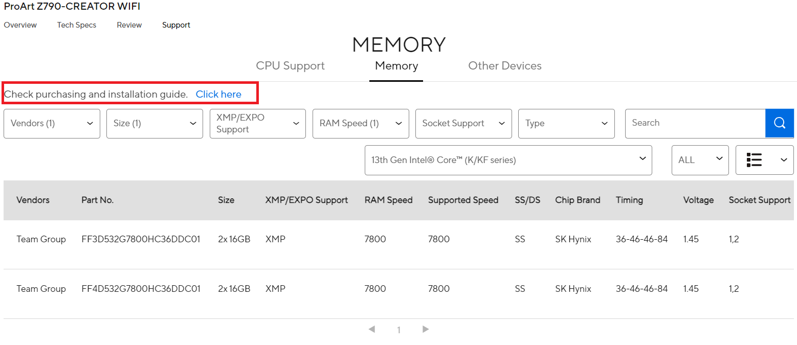This screenshot has height=345, width=797.
Task: Switch to CPU Support tab
Action: click(x=291, y=66)
